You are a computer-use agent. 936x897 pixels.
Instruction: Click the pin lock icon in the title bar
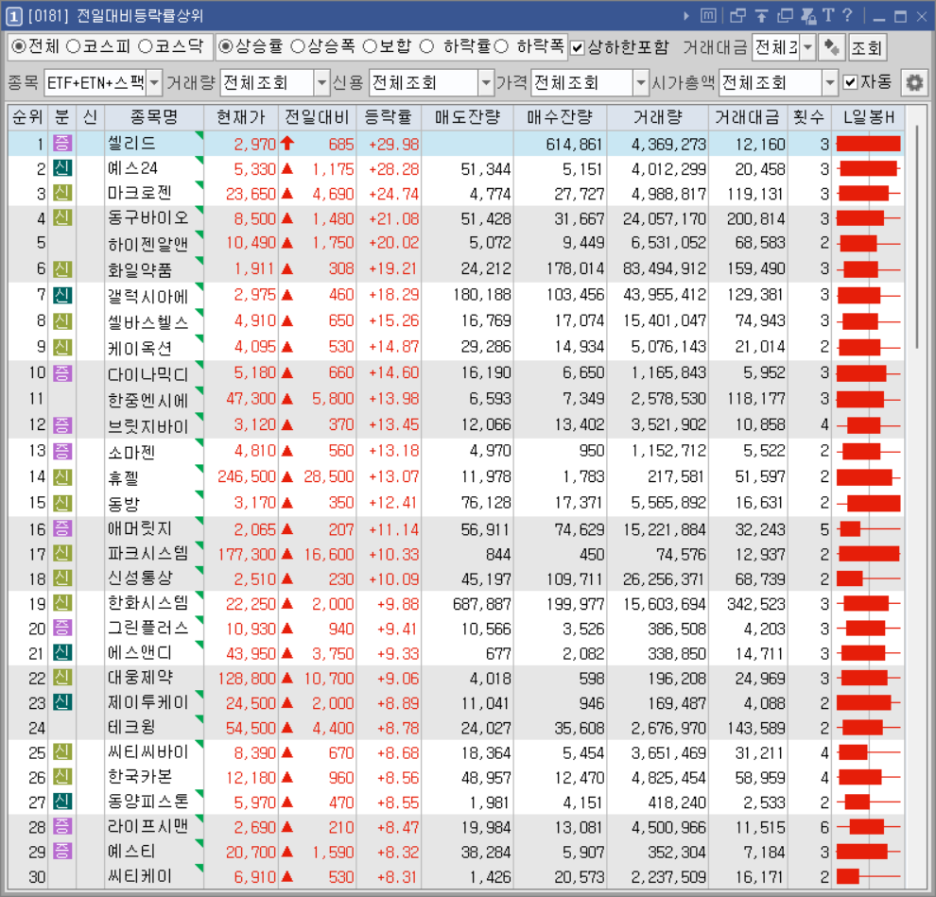(x=808, y=16)
